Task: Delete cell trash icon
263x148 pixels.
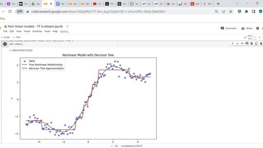Action: 261,44
